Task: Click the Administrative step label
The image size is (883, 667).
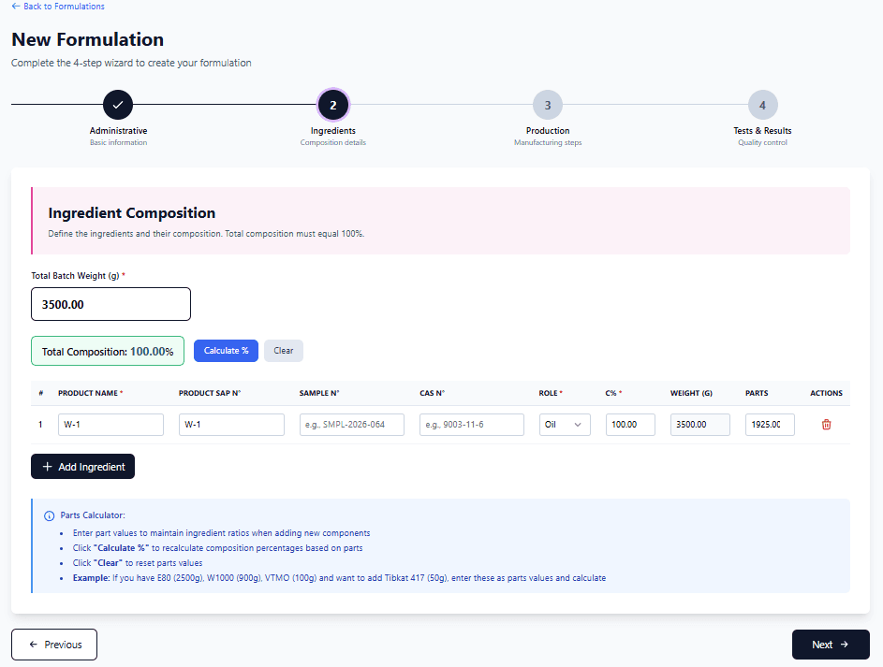Action: coord(118,130)
